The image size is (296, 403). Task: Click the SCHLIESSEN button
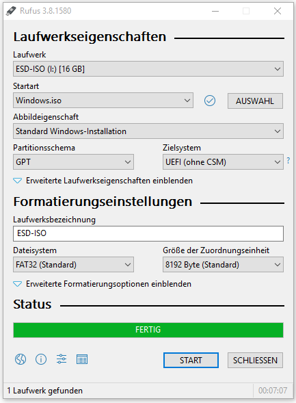(x=255, y=360)
